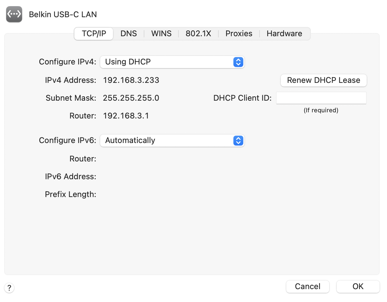The image size is (387, 302).
Task: Confirm settings with OK button
Action: 358,287
